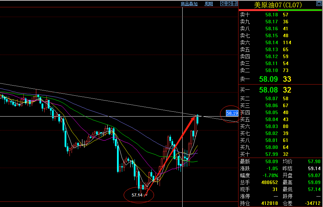Click the 幅度 value -1.78%
Viewport: 323px width, 207px height.
click(271, 175)
